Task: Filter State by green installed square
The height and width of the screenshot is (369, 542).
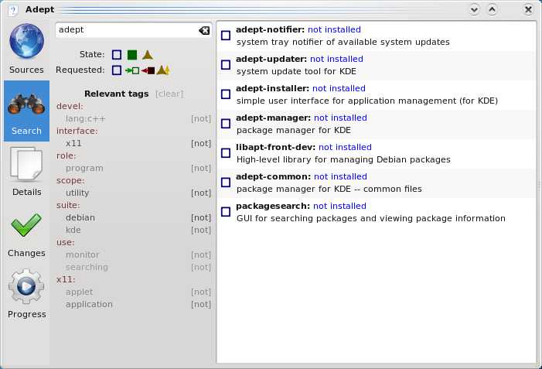Action: [132, 55]
